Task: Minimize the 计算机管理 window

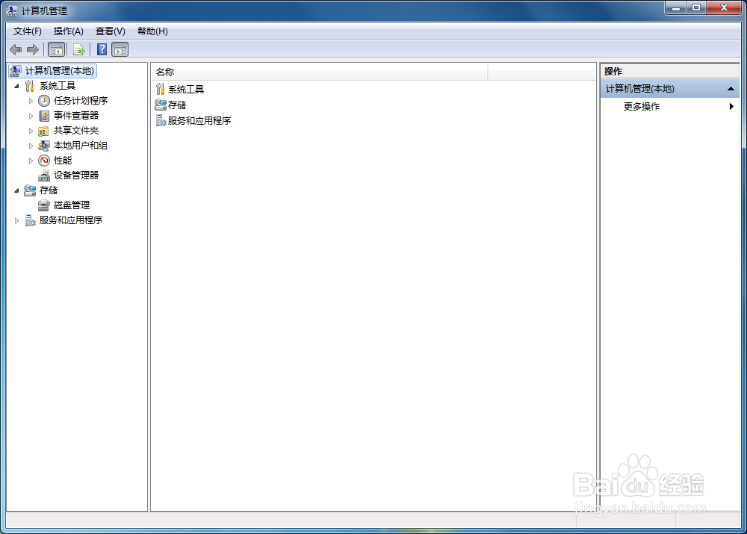Action: point(675,8)
